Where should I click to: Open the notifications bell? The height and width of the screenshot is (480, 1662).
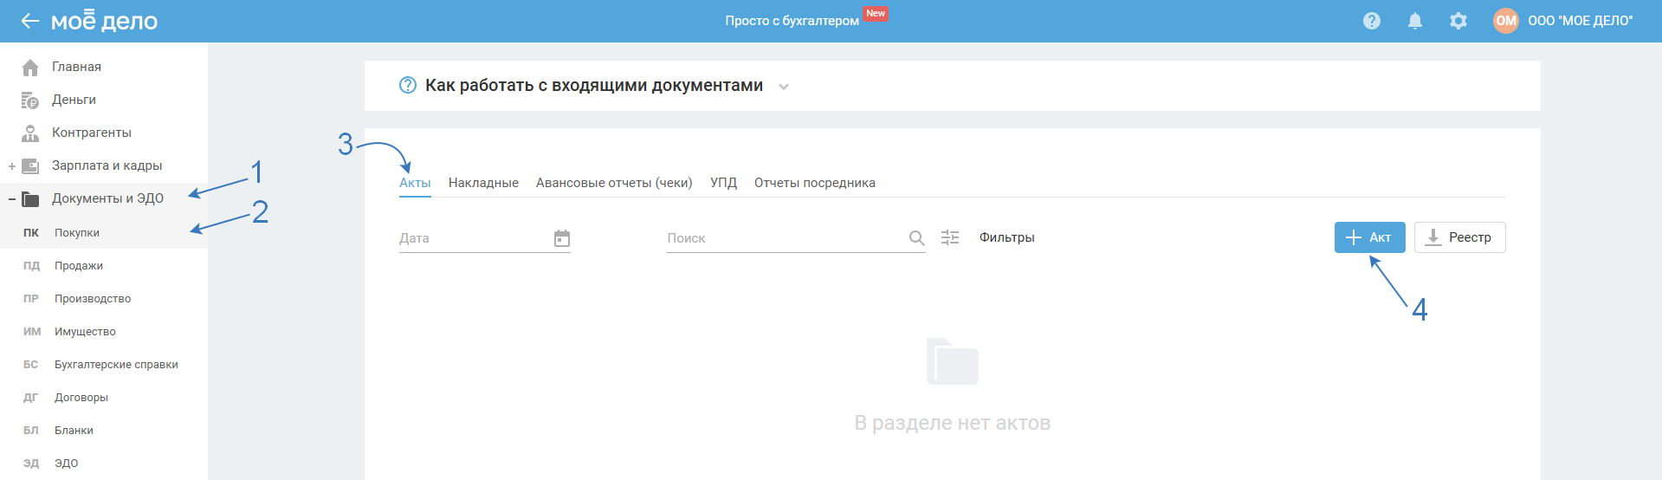1414,21
